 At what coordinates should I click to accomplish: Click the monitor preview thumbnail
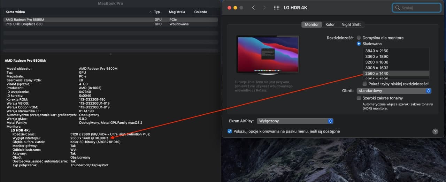pyautogui.click(x=267, y=55)
